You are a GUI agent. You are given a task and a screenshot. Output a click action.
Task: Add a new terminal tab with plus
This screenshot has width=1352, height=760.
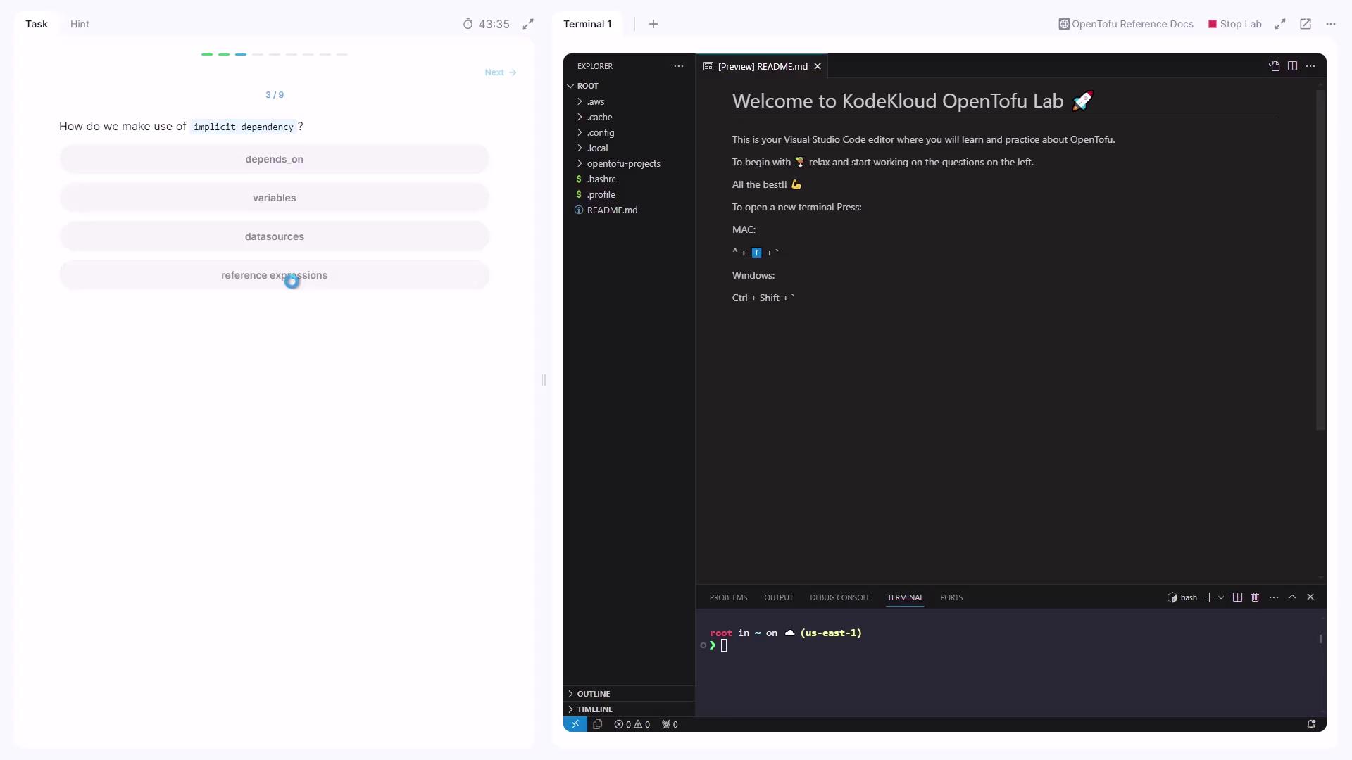tap(653, 24)
